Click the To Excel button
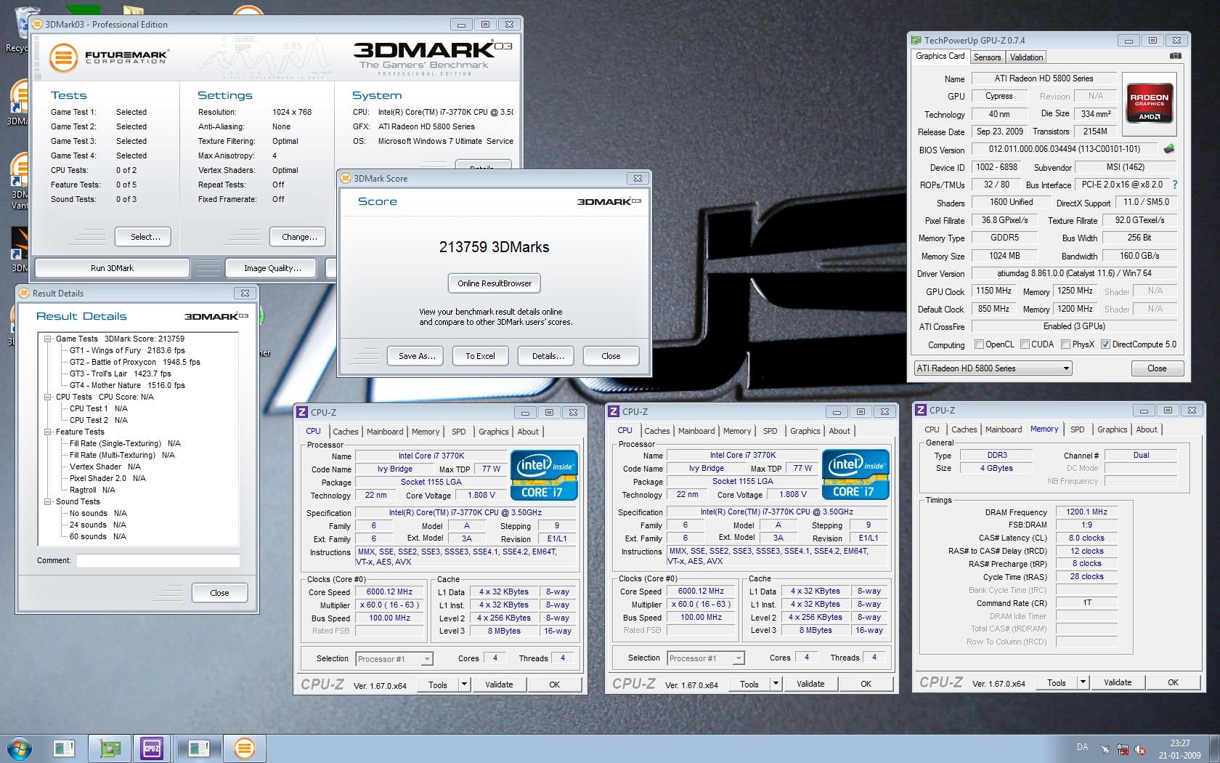The width and height of the screenshot is (1220, 763). point(480,356)
